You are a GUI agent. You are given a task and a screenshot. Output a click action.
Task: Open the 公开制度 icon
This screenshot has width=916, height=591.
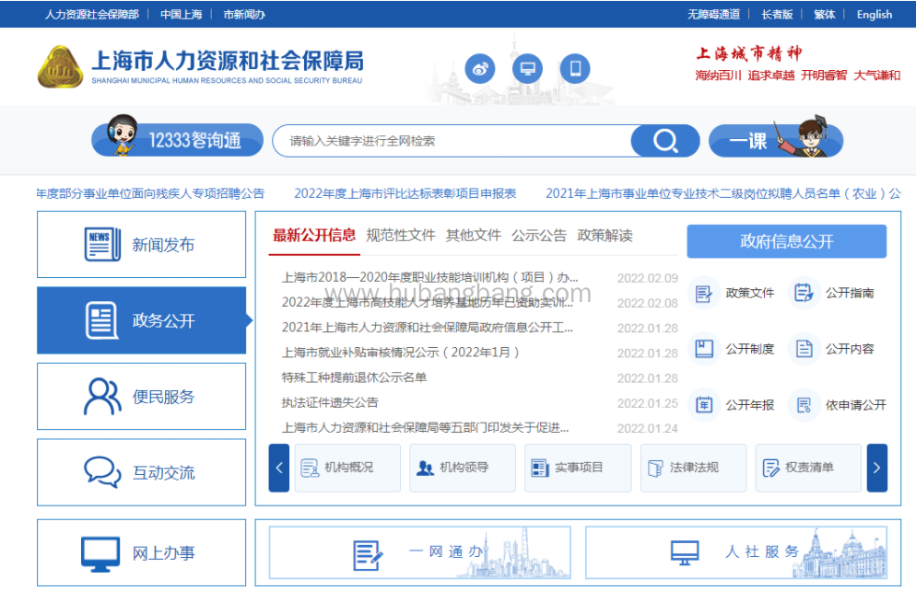[705, 349]
